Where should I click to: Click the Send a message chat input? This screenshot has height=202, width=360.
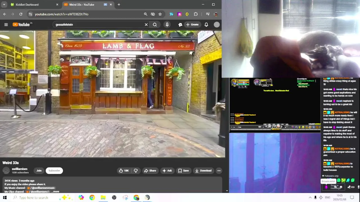334,187
